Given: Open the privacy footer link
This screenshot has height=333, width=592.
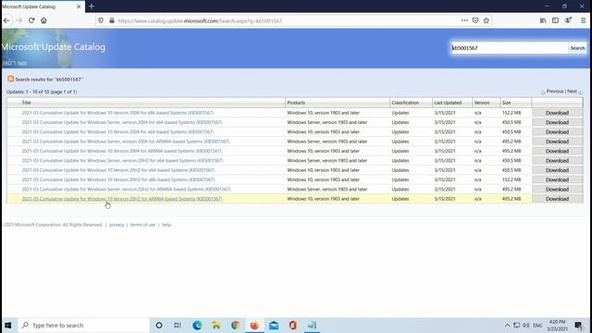Looking at the screenshot, I should pyautogui.click(x=117, y=225).
